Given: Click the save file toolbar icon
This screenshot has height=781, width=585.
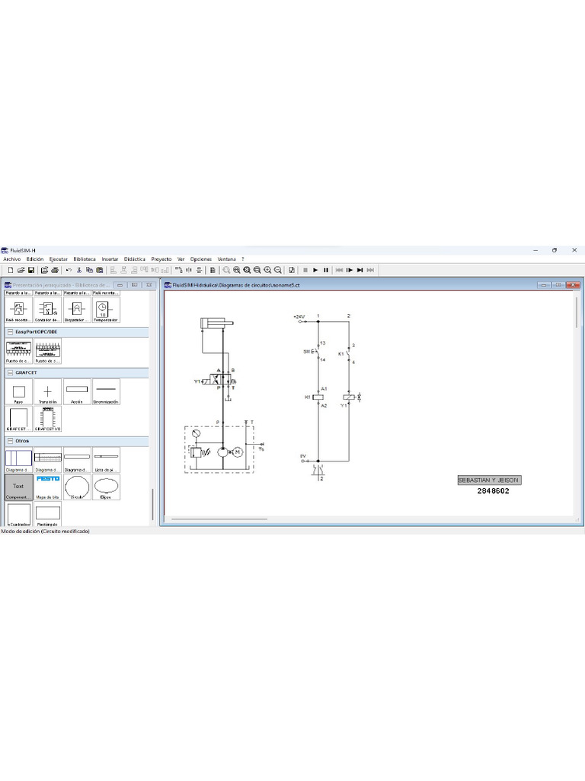Looking at the screenshot, I should click(30, 270).
